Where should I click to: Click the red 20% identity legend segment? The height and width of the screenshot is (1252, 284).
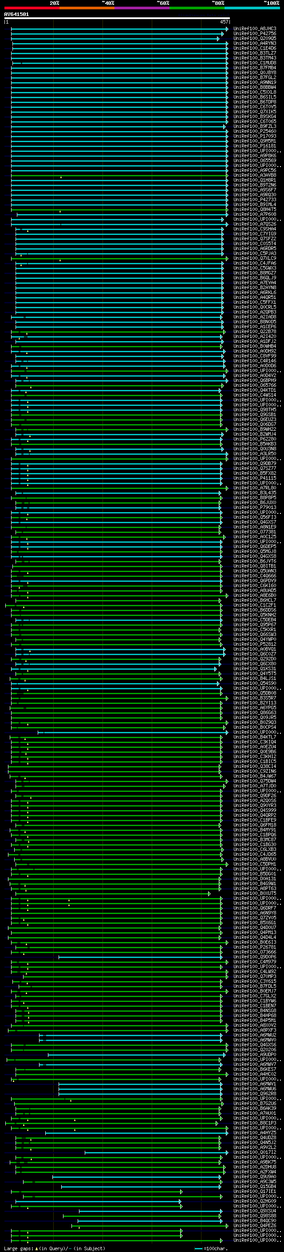(x=32, y=8)
